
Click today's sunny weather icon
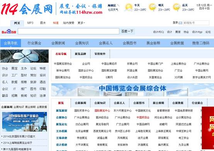coord(129,7)
